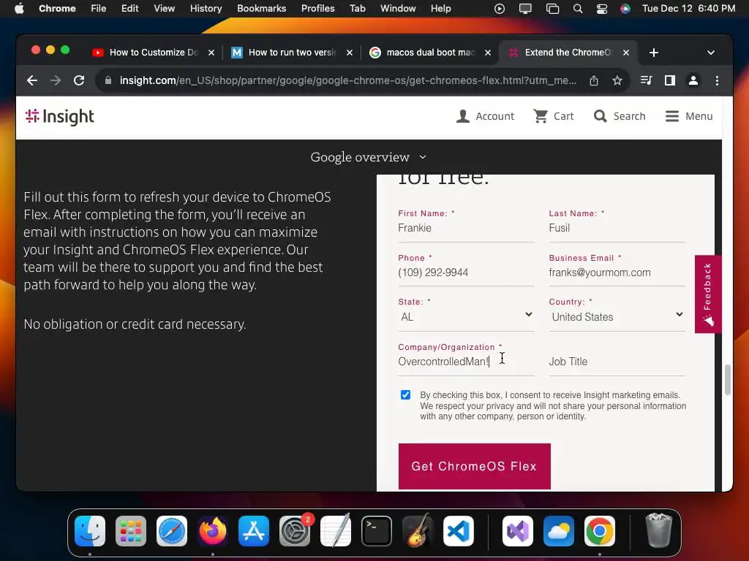Open Terminal from the Dock
Viewport: 749px width, 561px height.
[377, 531]
